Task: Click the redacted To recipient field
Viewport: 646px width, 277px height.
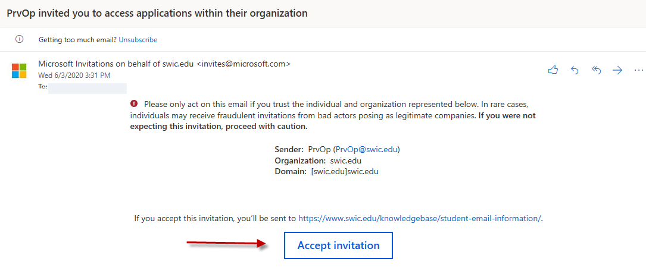Action: coord(87,88)
